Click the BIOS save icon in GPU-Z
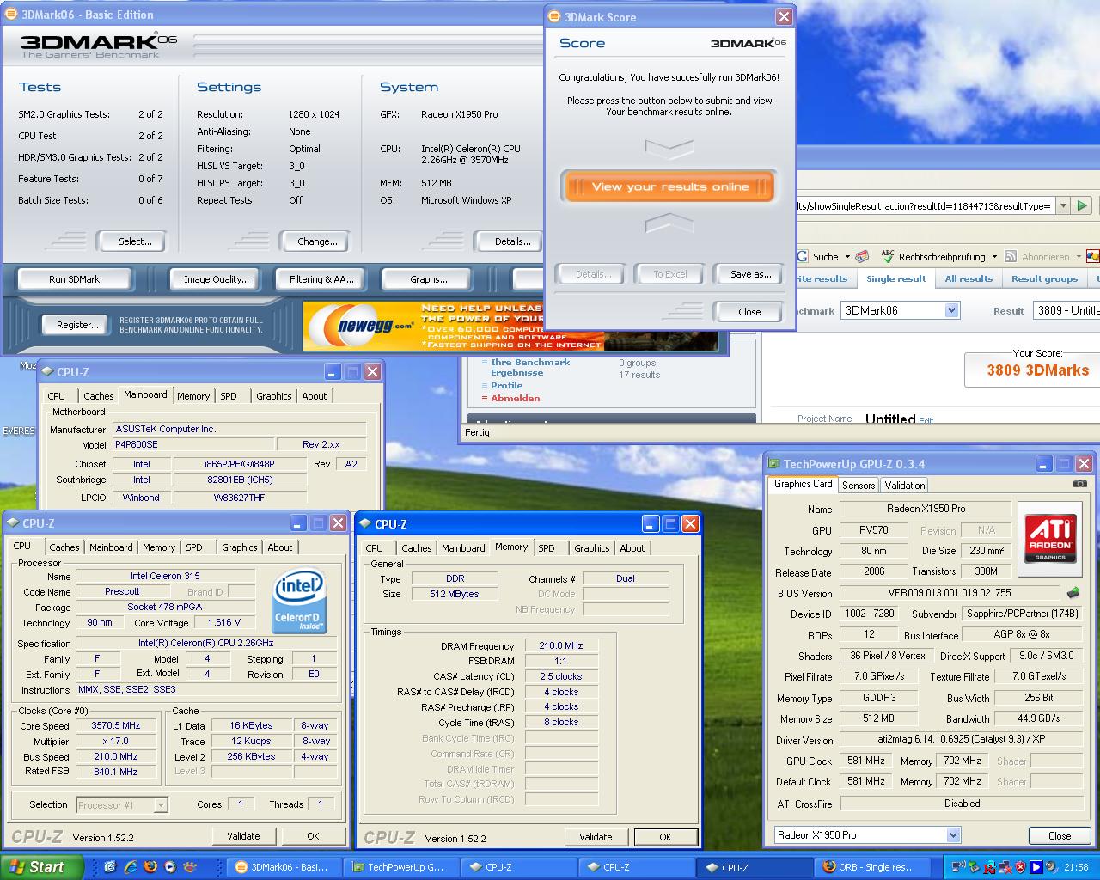The width and height of the screenshot is (1100, 880). click(x=1072, y=593)
